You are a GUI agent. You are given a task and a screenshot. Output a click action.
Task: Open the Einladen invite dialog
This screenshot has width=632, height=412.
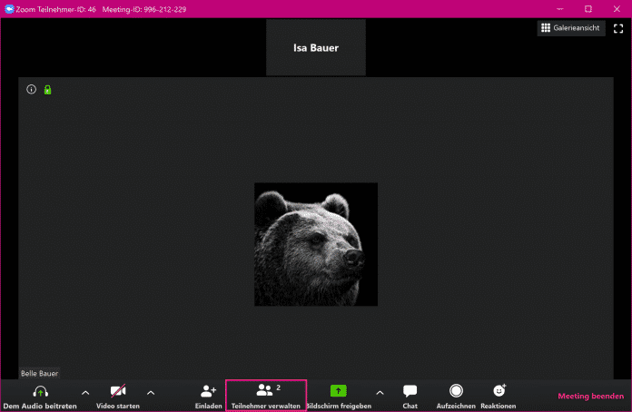coord(208,391)
